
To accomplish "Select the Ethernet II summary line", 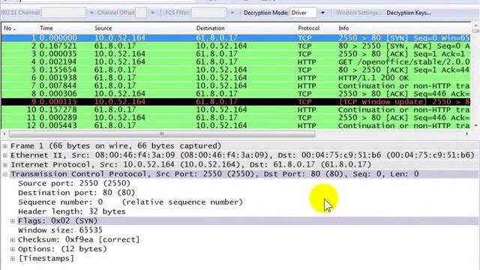I will (242, 155).
